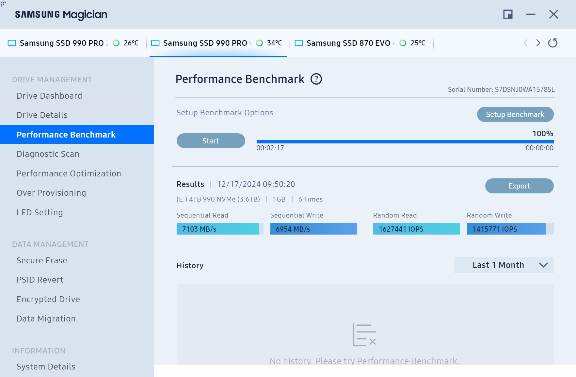Click the refresh drives icon
Image resolution: width=576 pixels, height=377 pixels.
(552, 43)
